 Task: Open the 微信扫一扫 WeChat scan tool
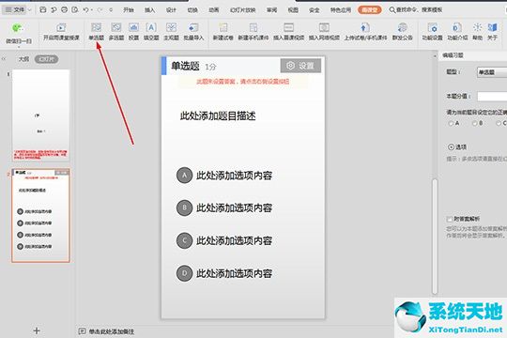pyautogui.click(x=18, y=33)
